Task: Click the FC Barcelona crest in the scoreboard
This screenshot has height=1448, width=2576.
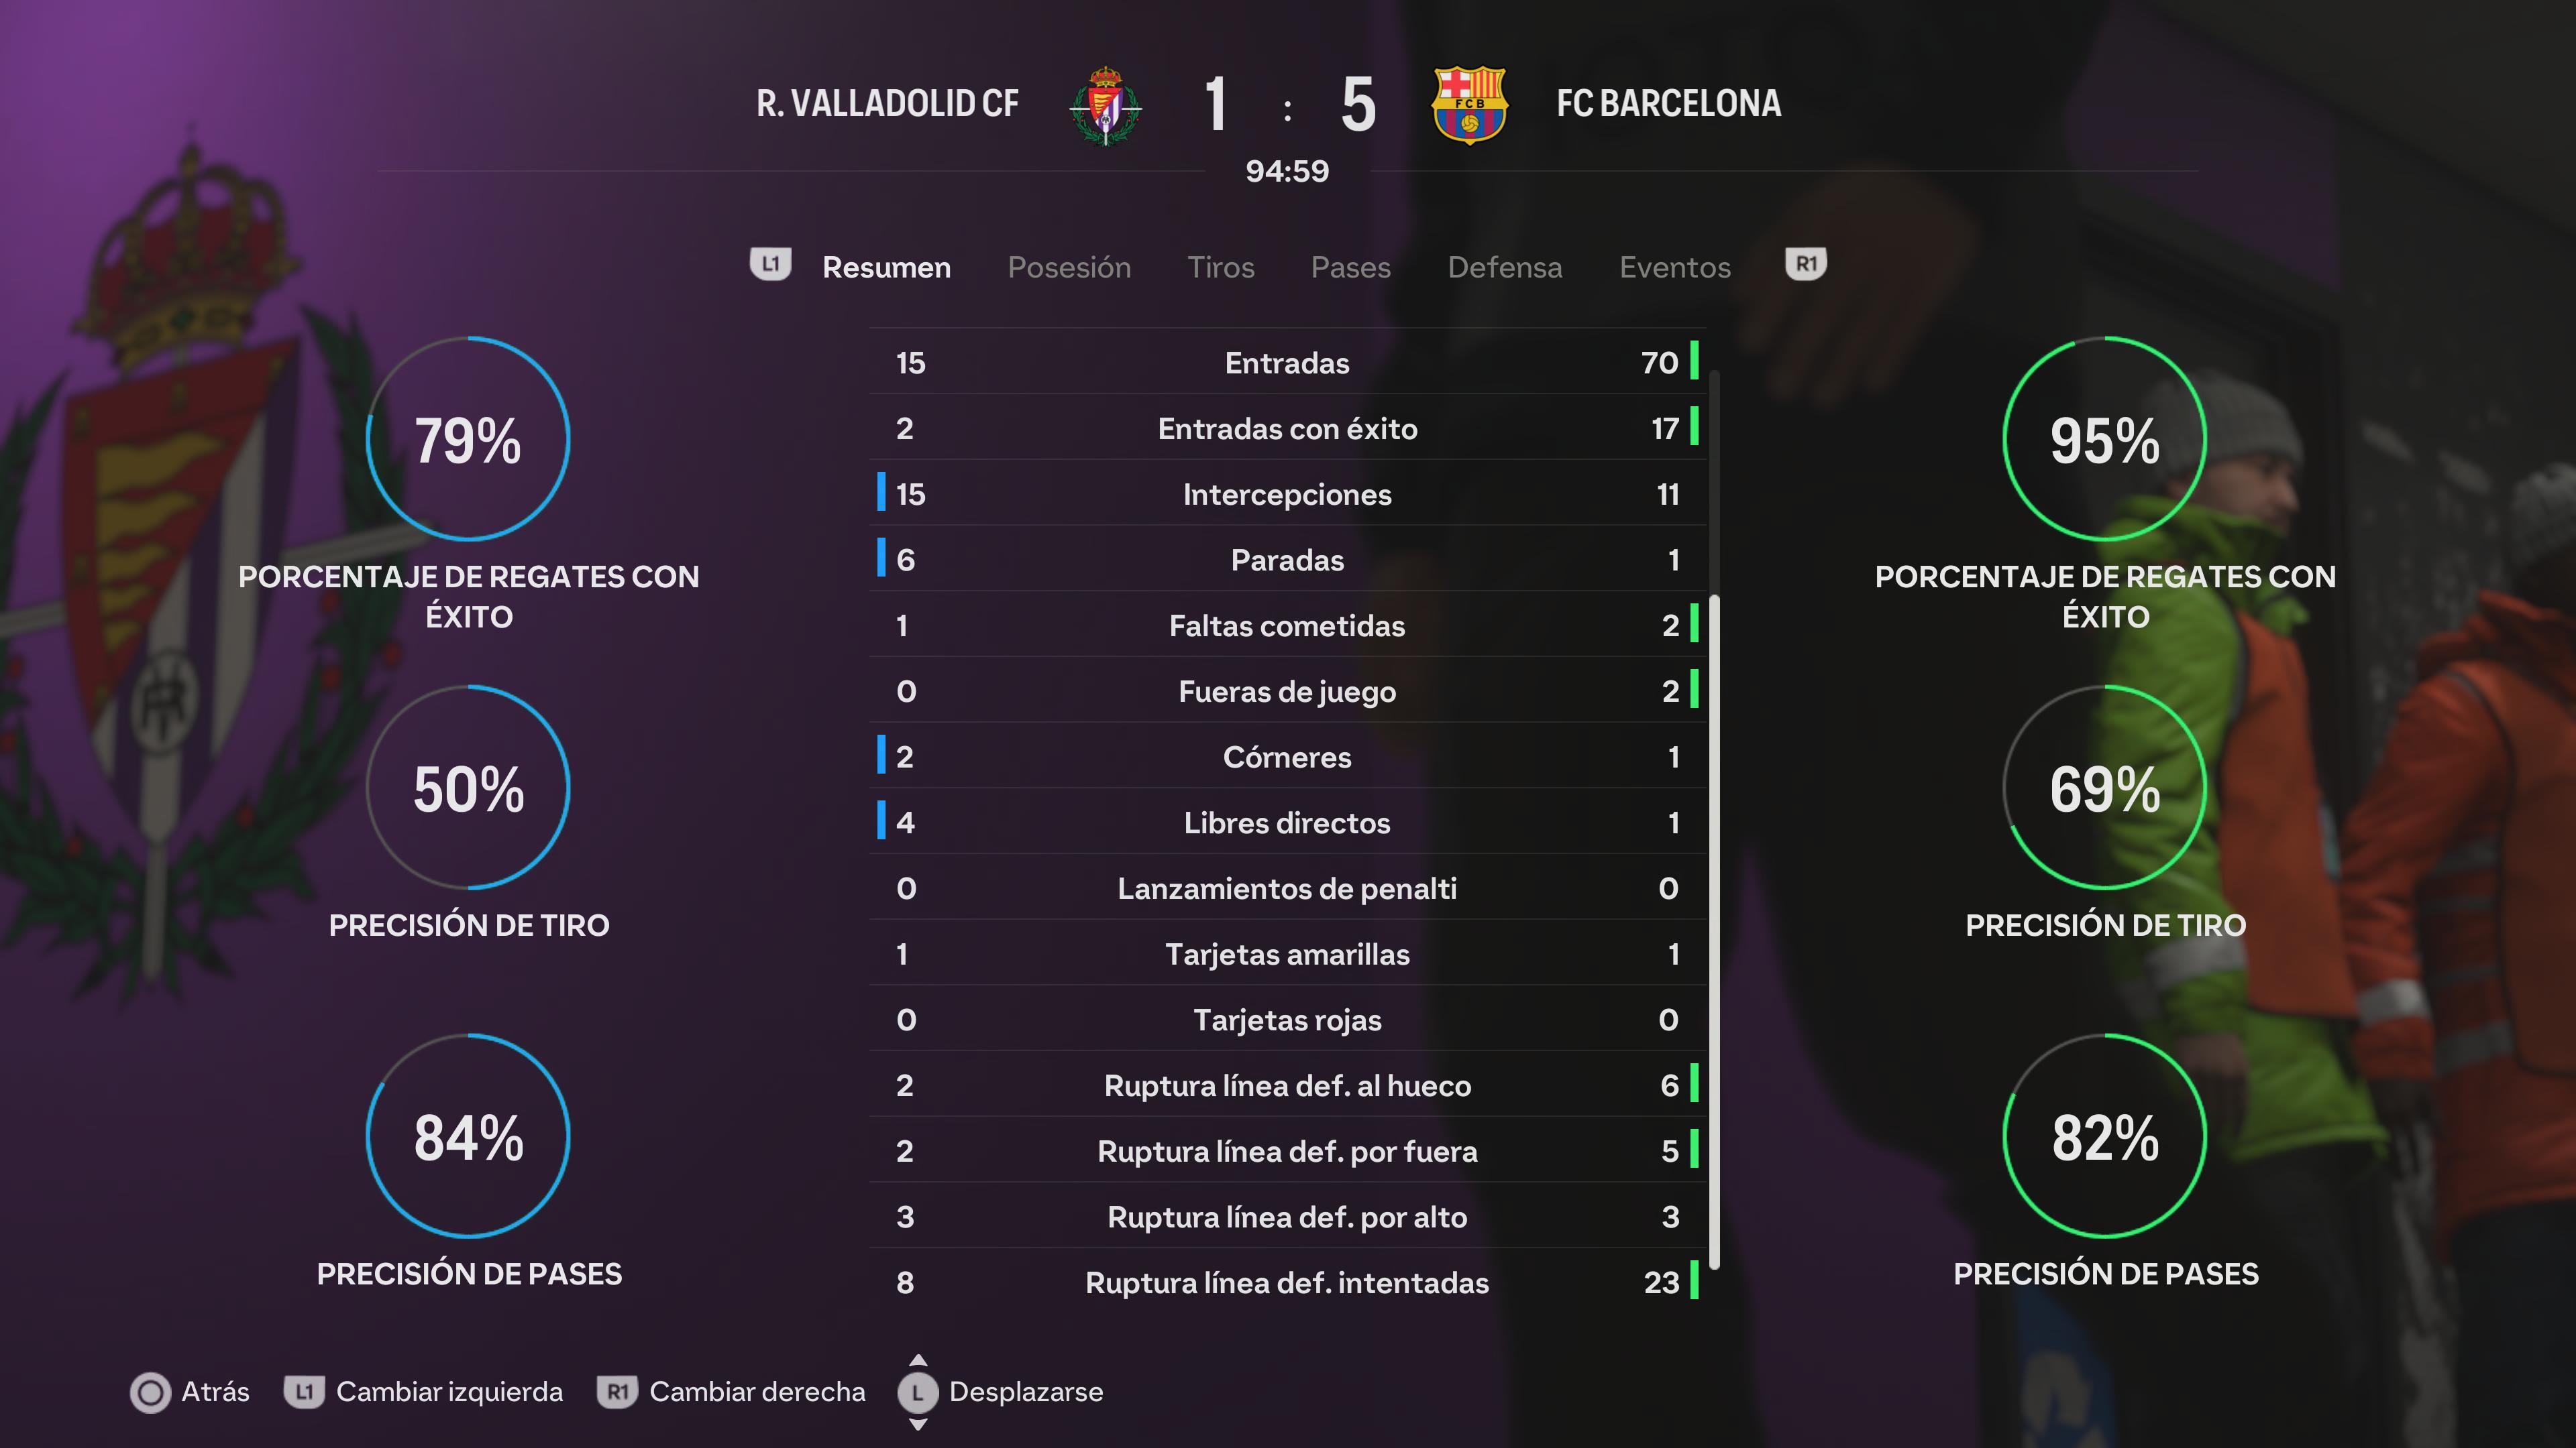Action: tap(1469, 105)
